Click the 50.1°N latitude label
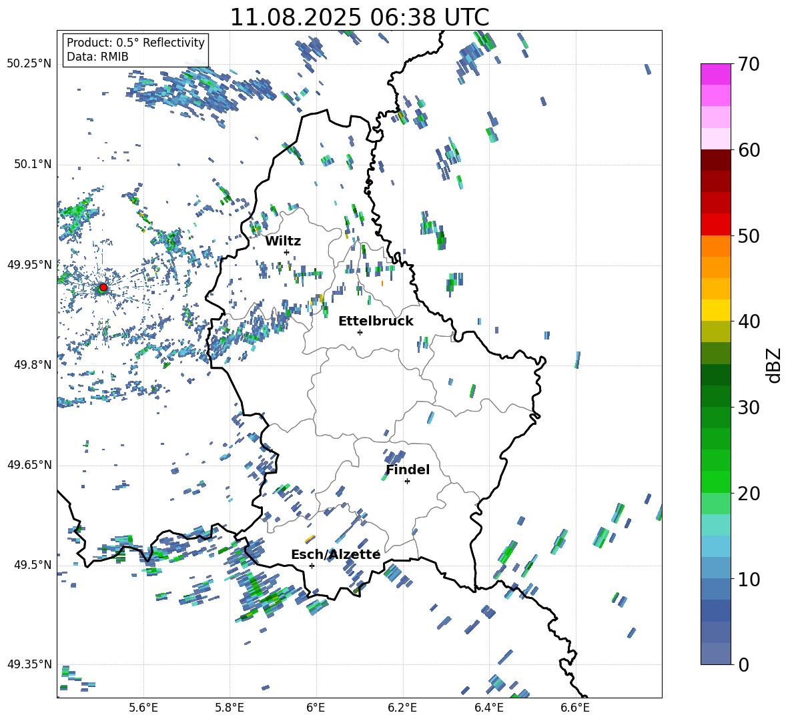This screenshot has height=721, width=790. pos(32,164)
